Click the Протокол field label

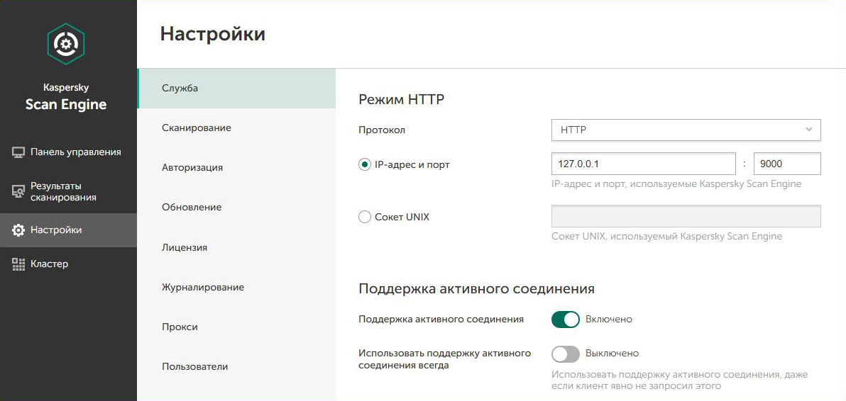click(x=381, y=130)
